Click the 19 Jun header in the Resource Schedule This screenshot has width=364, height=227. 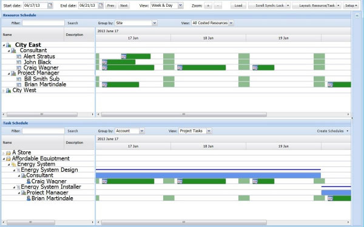click(x=283, y=38)
